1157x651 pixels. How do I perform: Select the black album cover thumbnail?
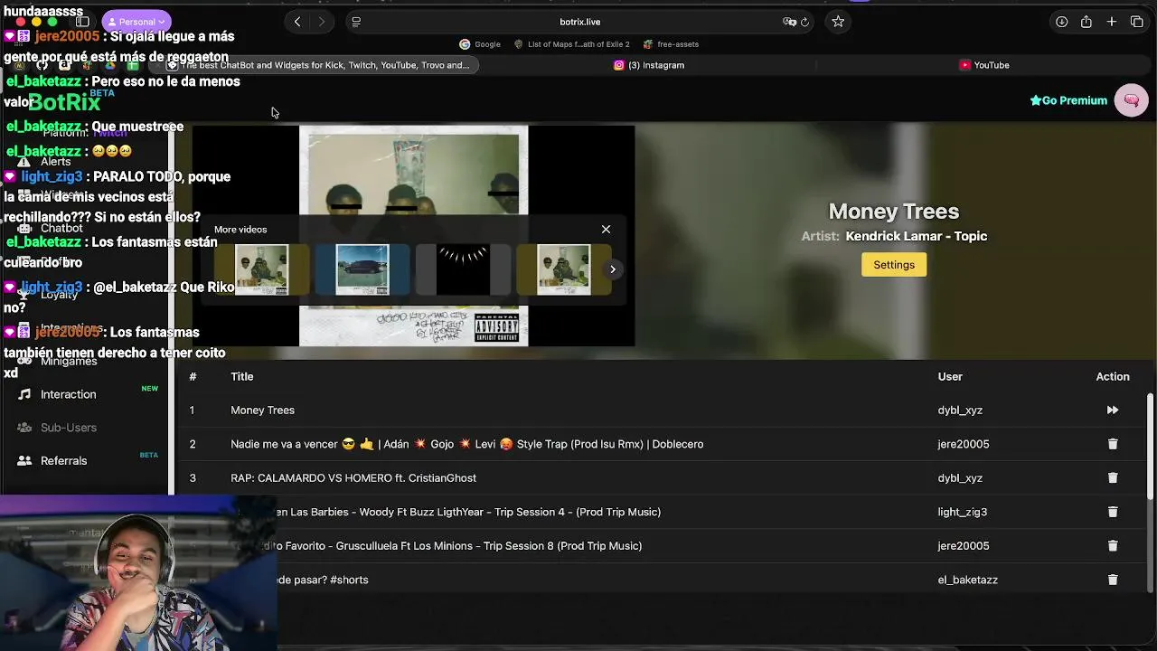[x=463, y=269]
